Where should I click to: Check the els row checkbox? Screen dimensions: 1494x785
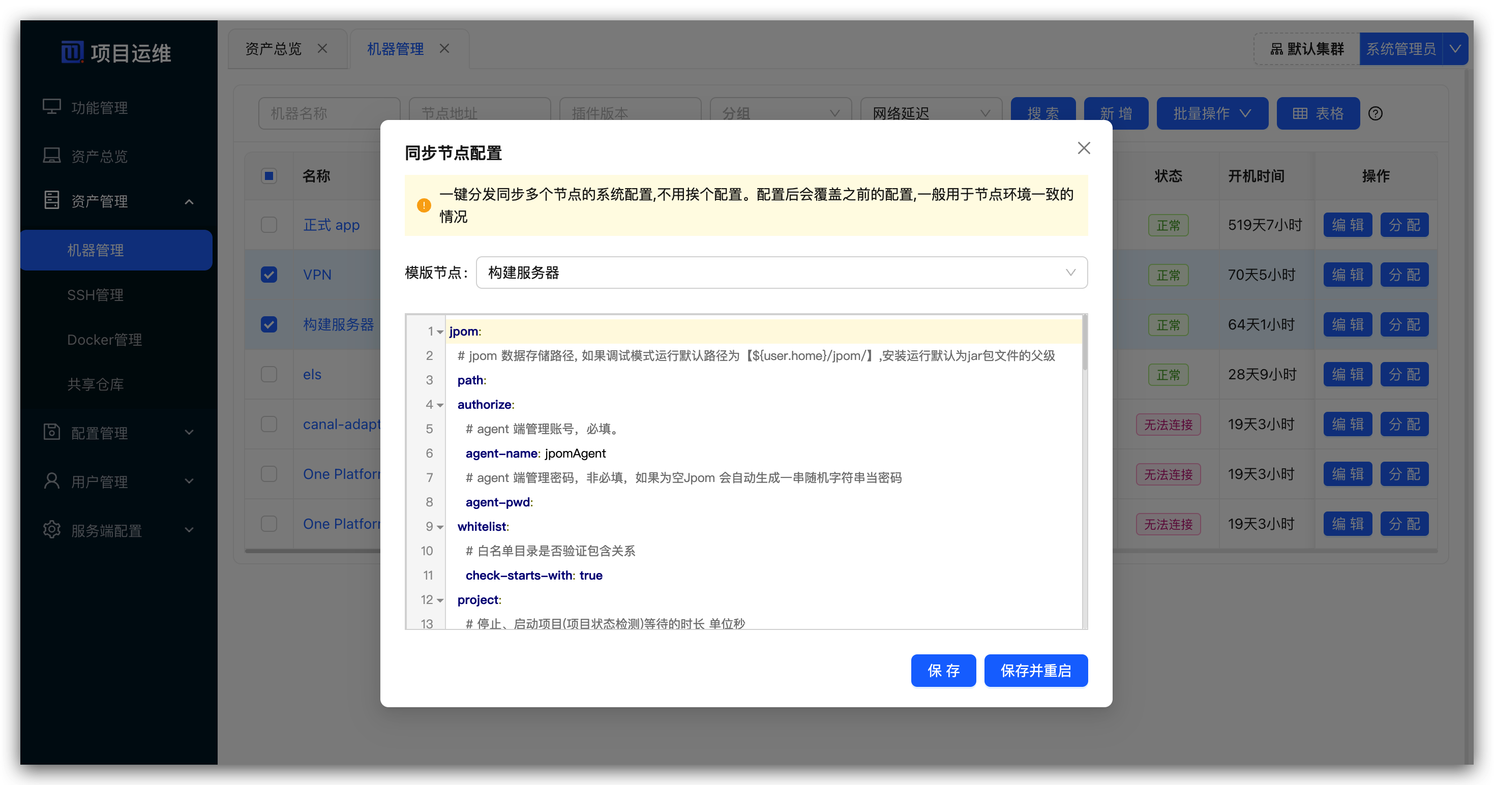point(268,375)
